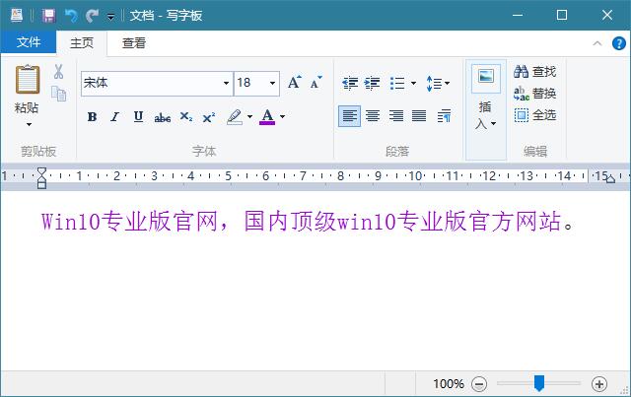This screenshot has width=631, height=397.
Task: Start a bulleted list
Action: click(397, 84)
